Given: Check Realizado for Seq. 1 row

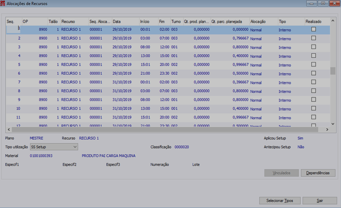Looking at the screenshot, I should 313,29.
